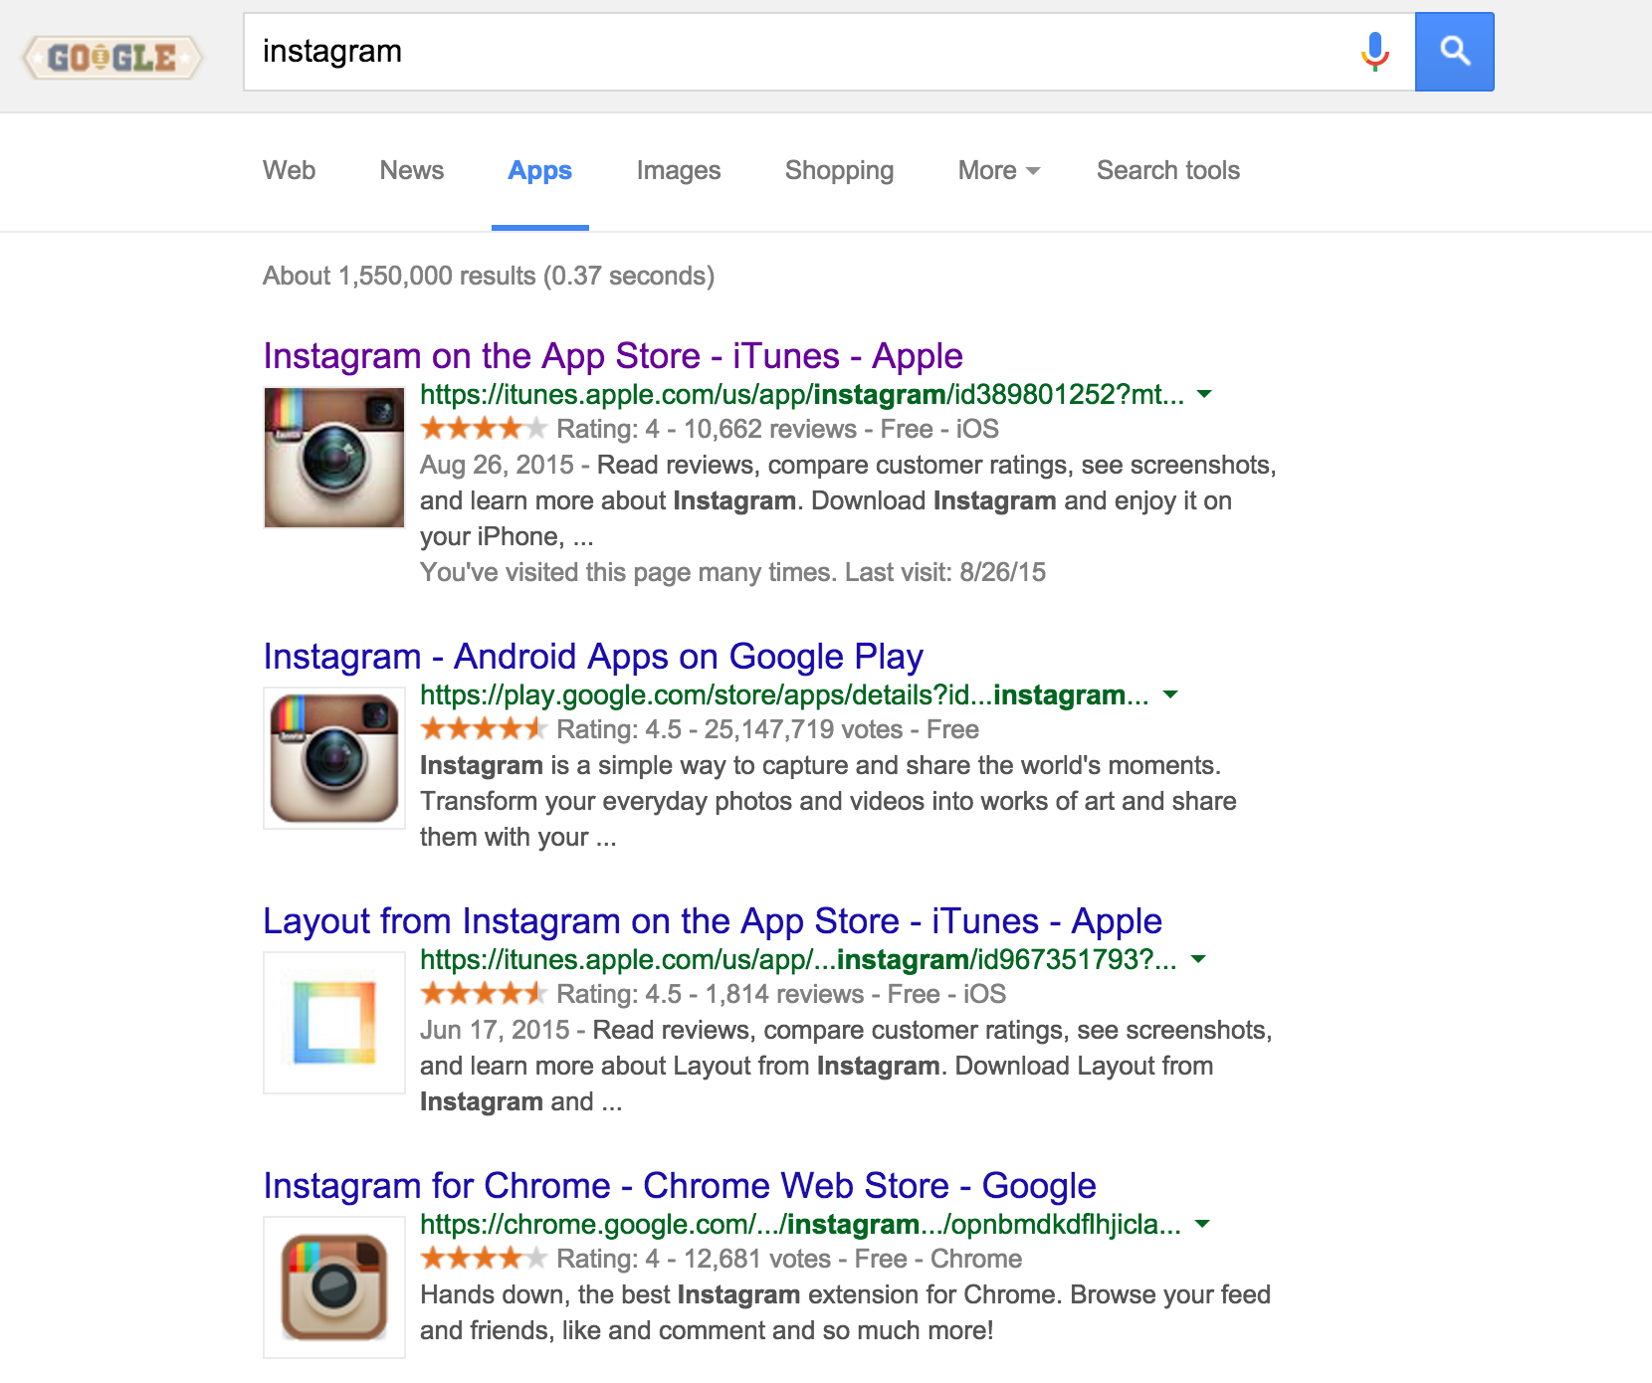The height and width of the screenshot is (1383, 1652).
Task: Activate voice search microphone icon
Action: point(1375,52)
